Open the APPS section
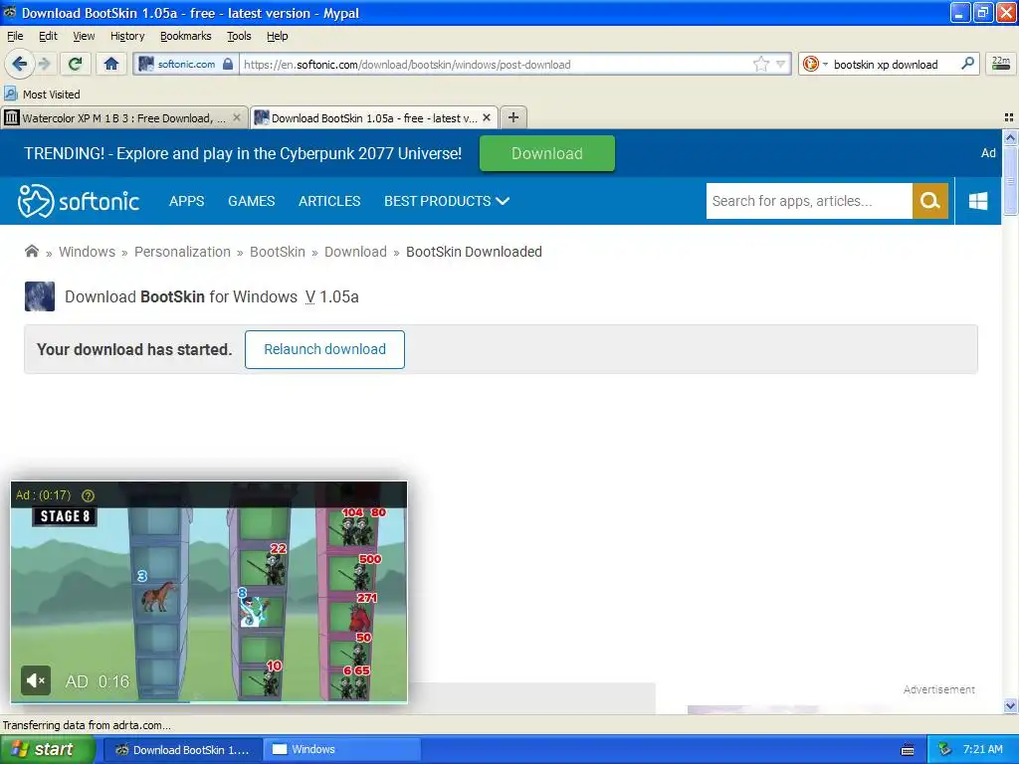Screen dimensions: 1019x764 click(x=186, y=201)
